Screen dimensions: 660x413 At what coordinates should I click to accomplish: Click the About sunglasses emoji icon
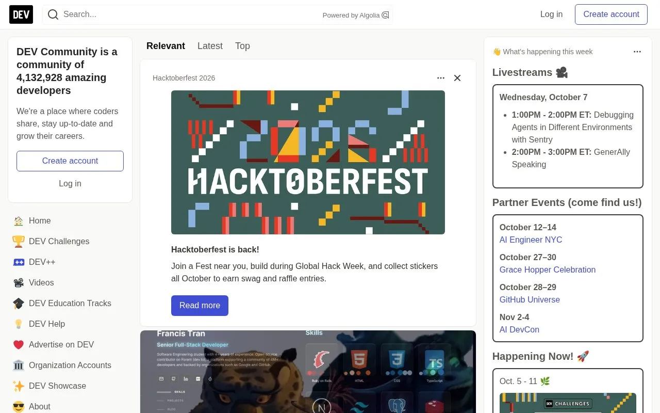(x=19, y=407)
